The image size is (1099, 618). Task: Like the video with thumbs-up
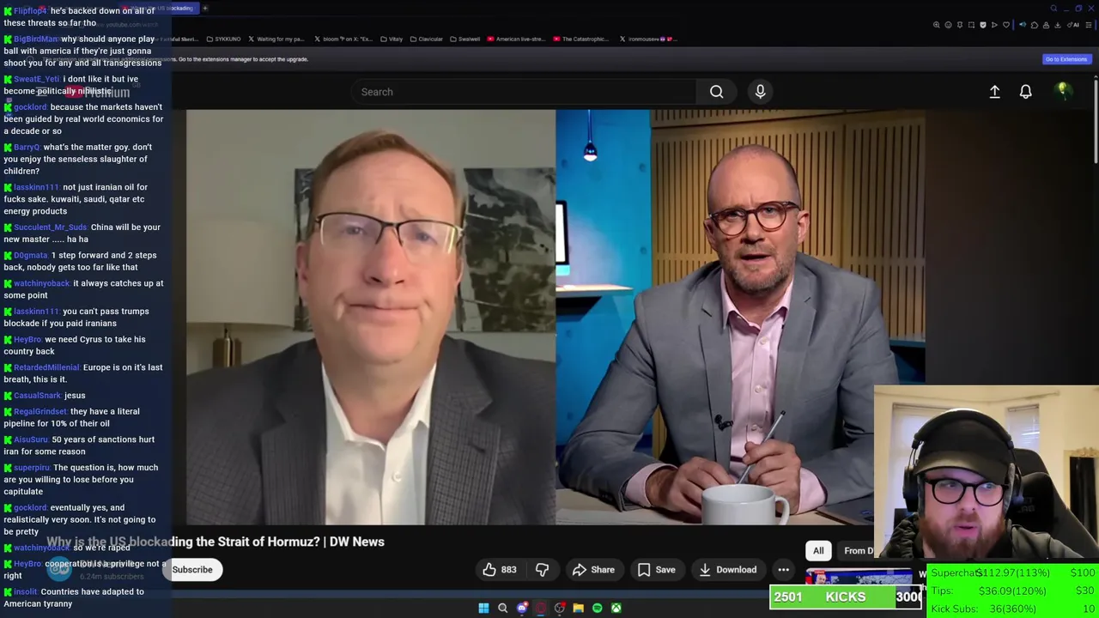[489, 570]
